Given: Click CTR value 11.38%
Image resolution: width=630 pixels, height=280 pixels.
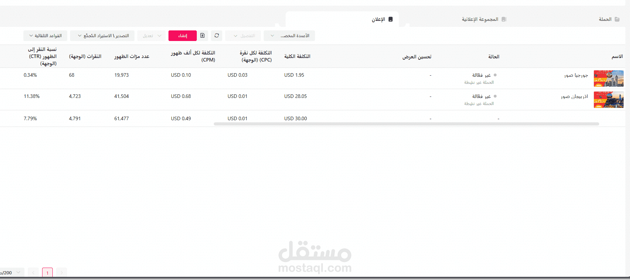Looking at the screenshot, I should (31, 96).
